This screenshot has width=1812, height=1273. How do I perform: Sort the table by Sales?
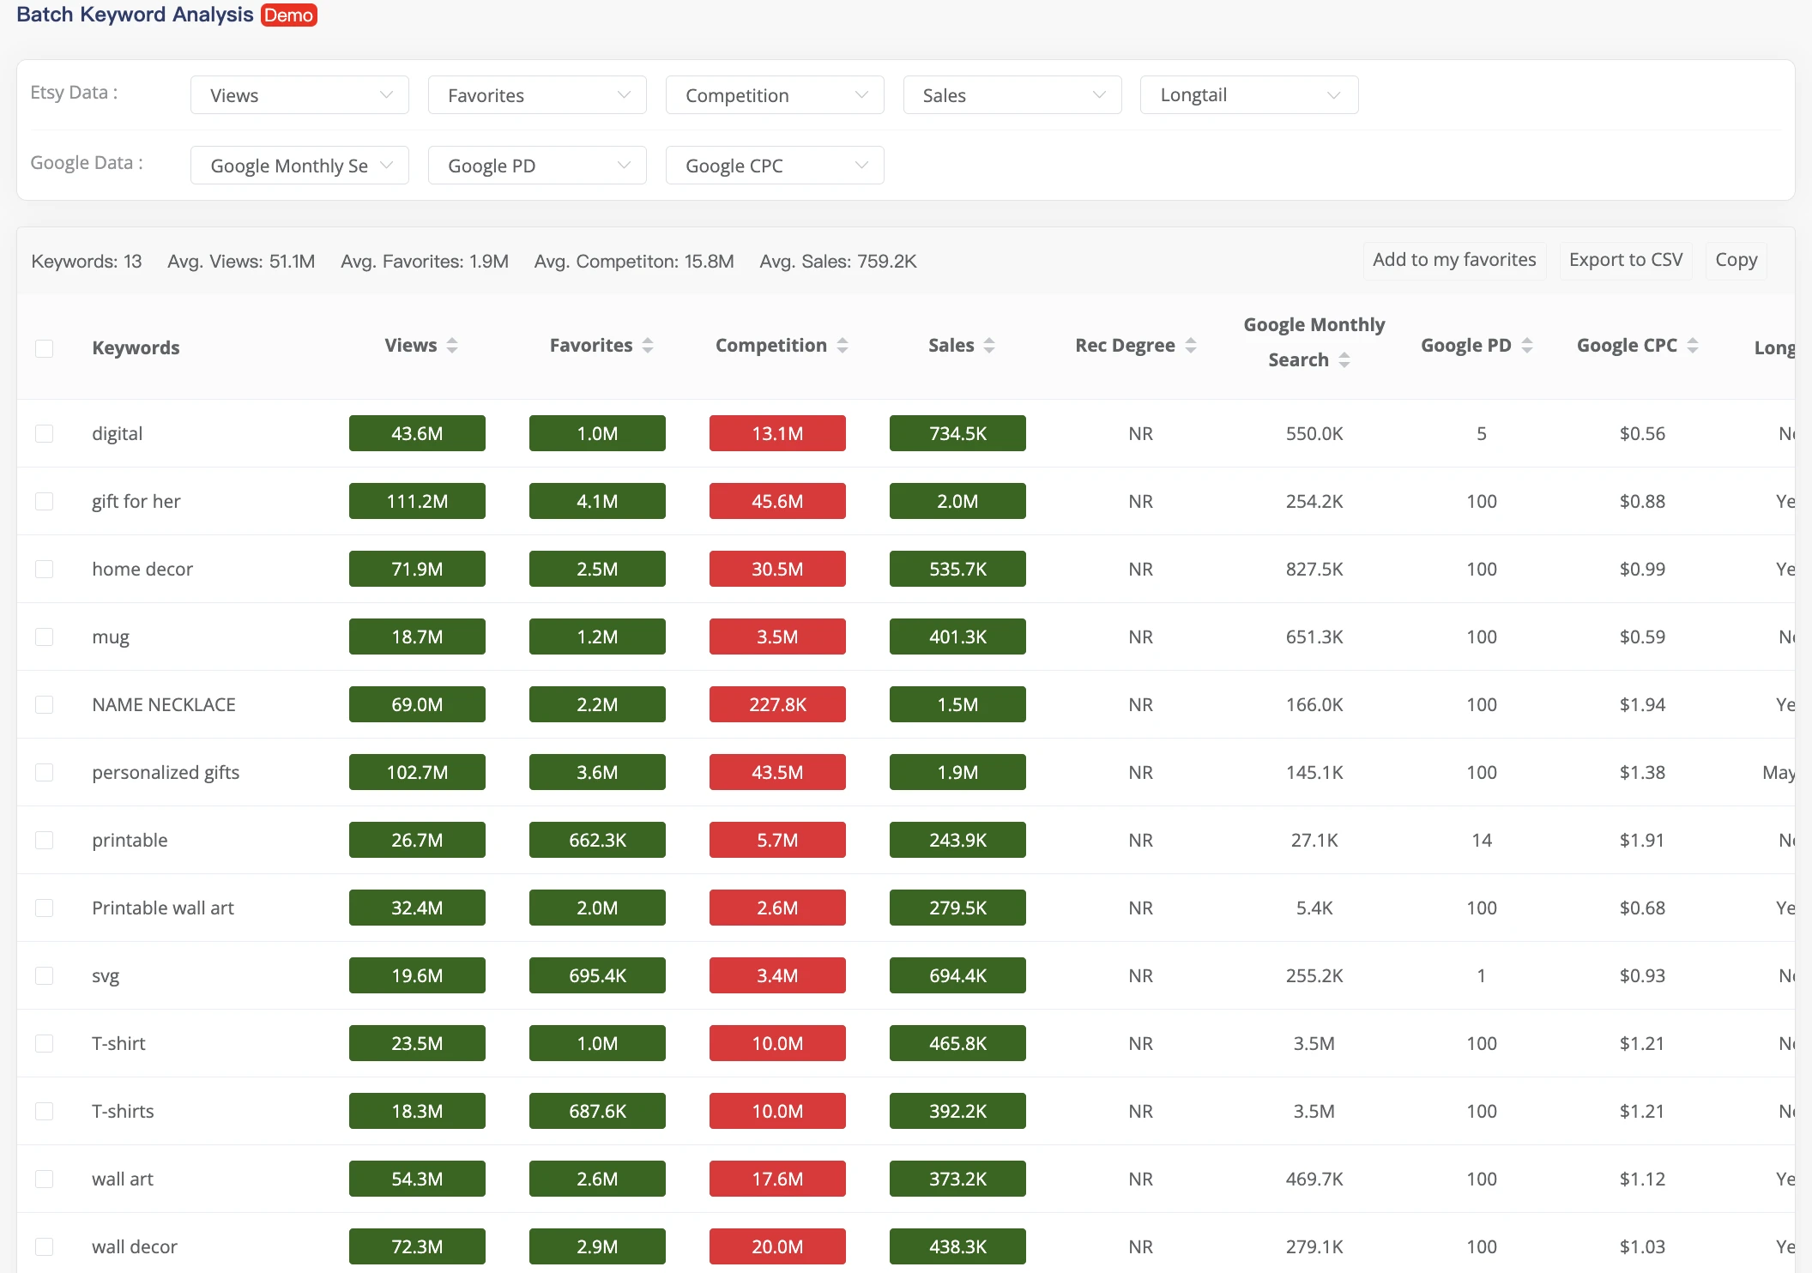(990, 345)
